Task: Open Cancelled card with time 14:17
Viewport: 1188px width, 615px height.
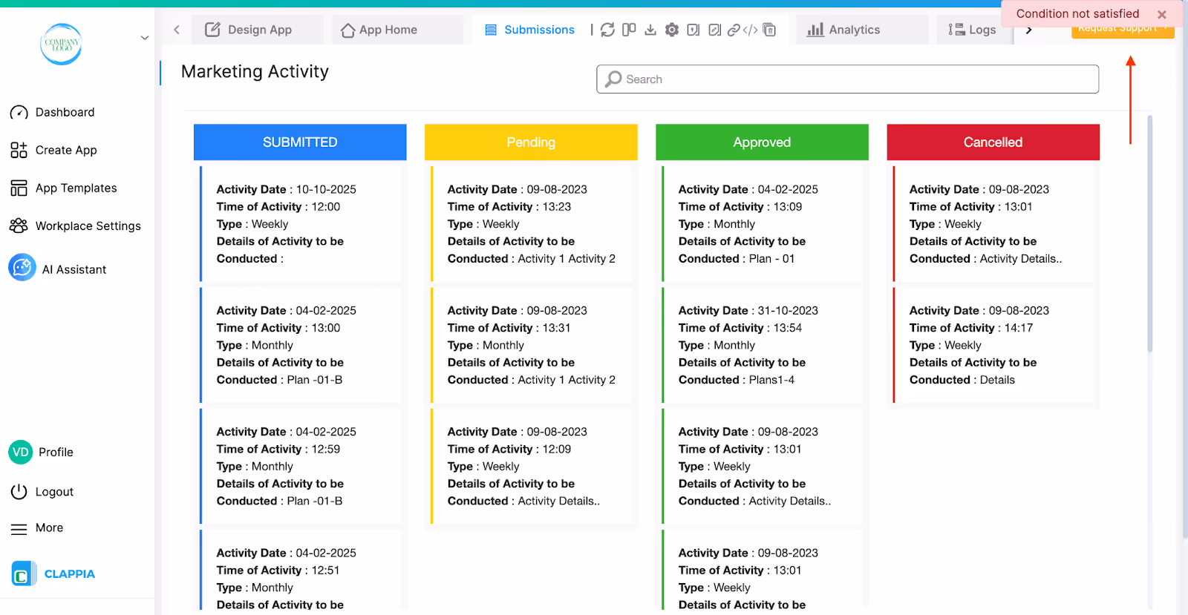Action: click(993, 345)
